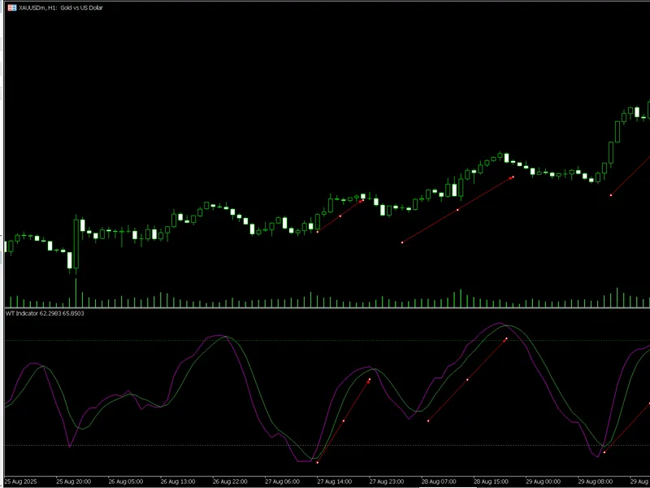
Task: Click the "29 Aug 00:00" time label
Action: pyautogui.click(x=544, y=481)
